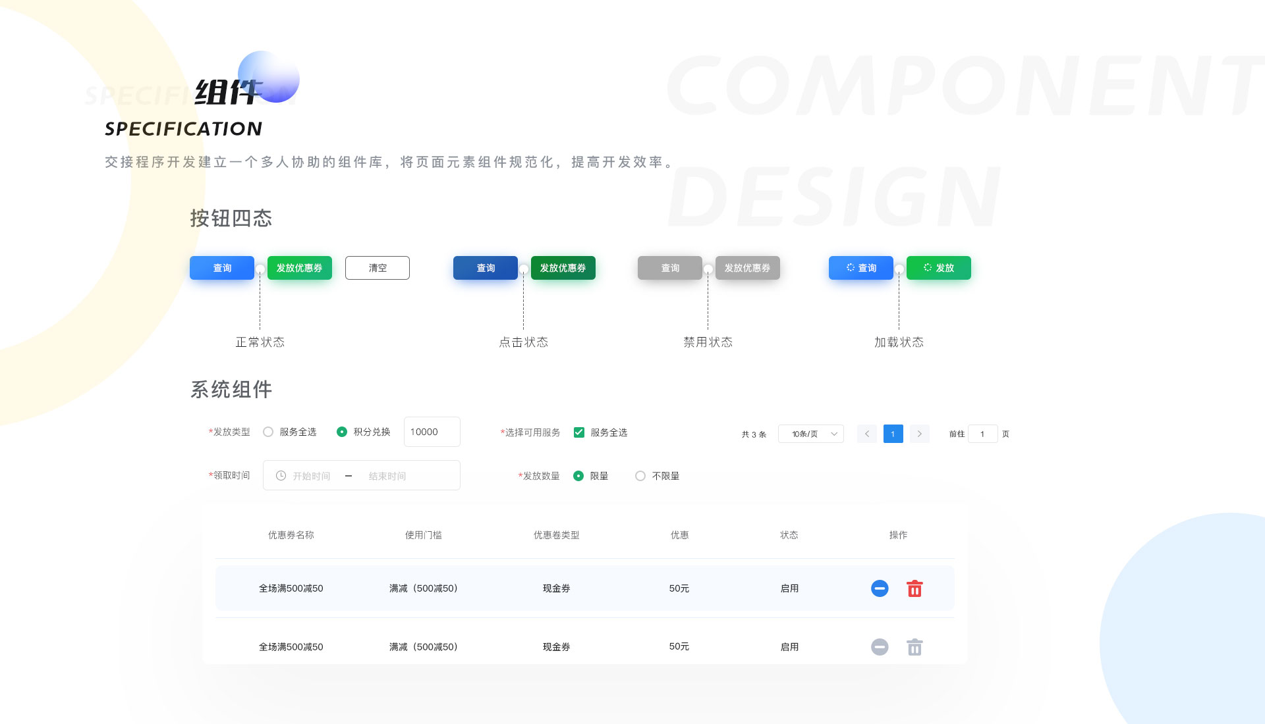Click the 前往 page number input field
The width and height of the screenshot is (1265, 724).
click(x=983, y=434)
